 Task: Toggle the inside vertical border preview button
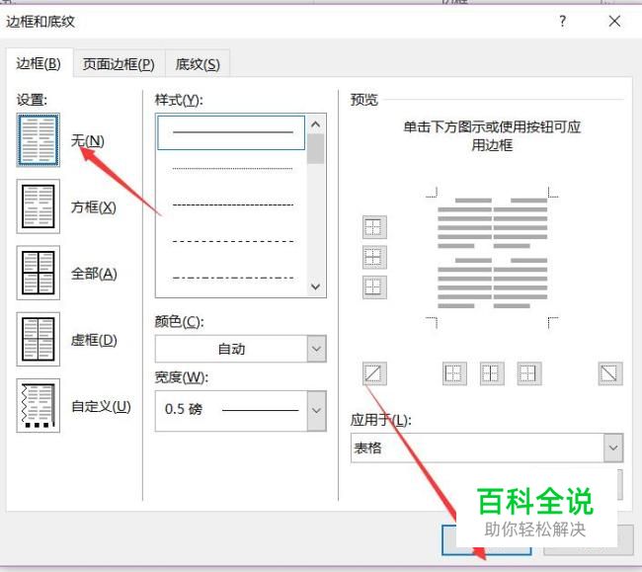point(492,373)
